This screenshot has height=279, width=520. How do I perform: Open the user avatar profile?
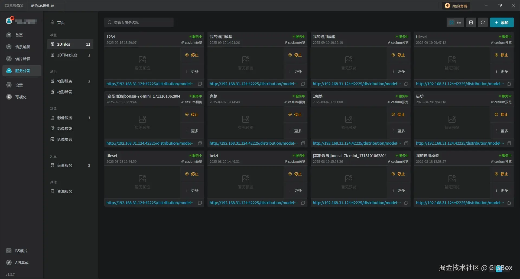pyautogui.click(x=9, y=20)
